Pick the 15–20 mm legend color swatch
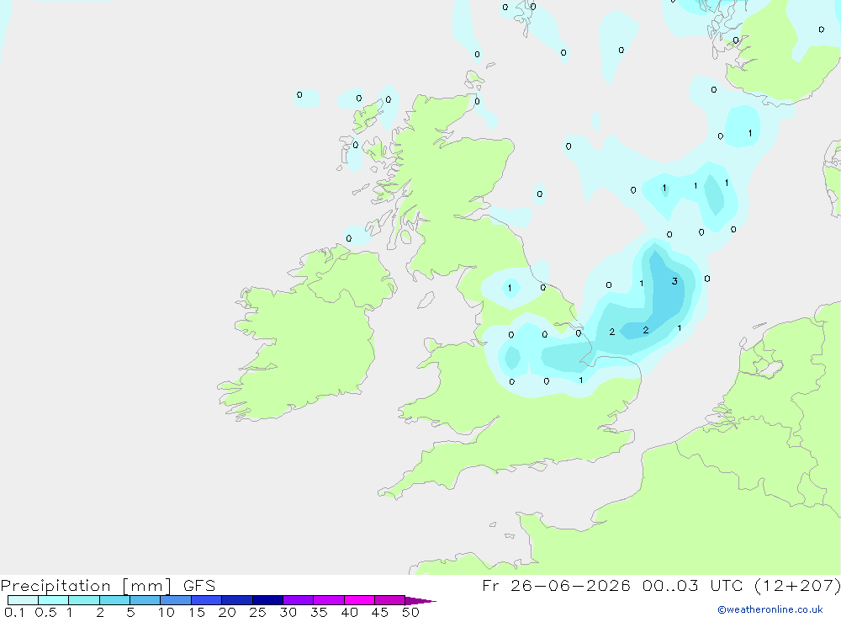This screenshot has width=841, height=617. pyautogui.click(x=207, y=600)
